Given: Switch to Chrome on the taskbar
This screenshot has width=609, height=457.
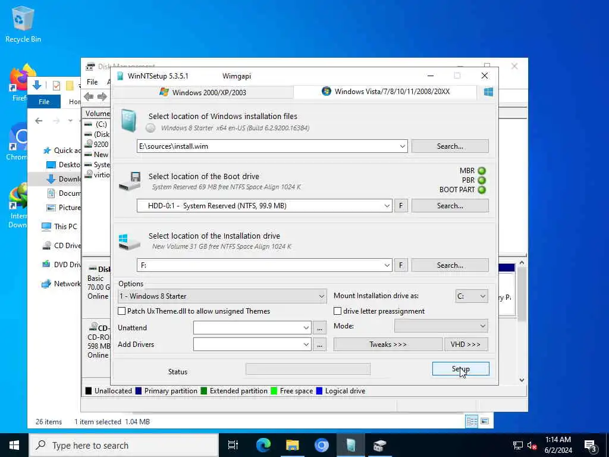Looking at the screenshot, I should [321, 445].
